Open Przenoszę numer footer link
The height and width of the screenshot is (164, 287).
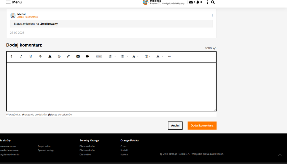(x=8, y=146)
